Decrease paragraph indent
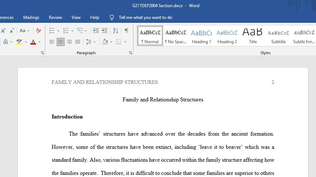Viewport: 316px width, 177px height. pyautogui.click(x=96, y=31)
